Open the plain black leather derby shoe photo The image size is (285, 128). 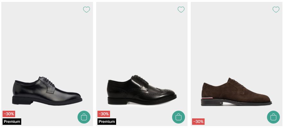click(x=47, y=91)
